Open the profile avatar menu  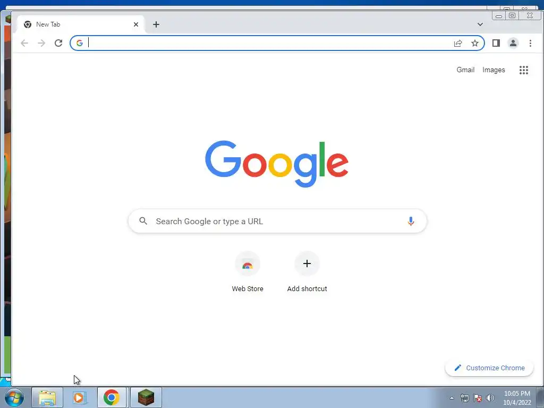click(513, 43)
